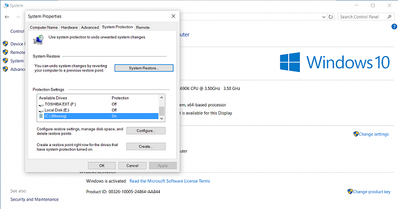Open the Advanced tab
Screen dimensions: 398x209
point(90,28)
